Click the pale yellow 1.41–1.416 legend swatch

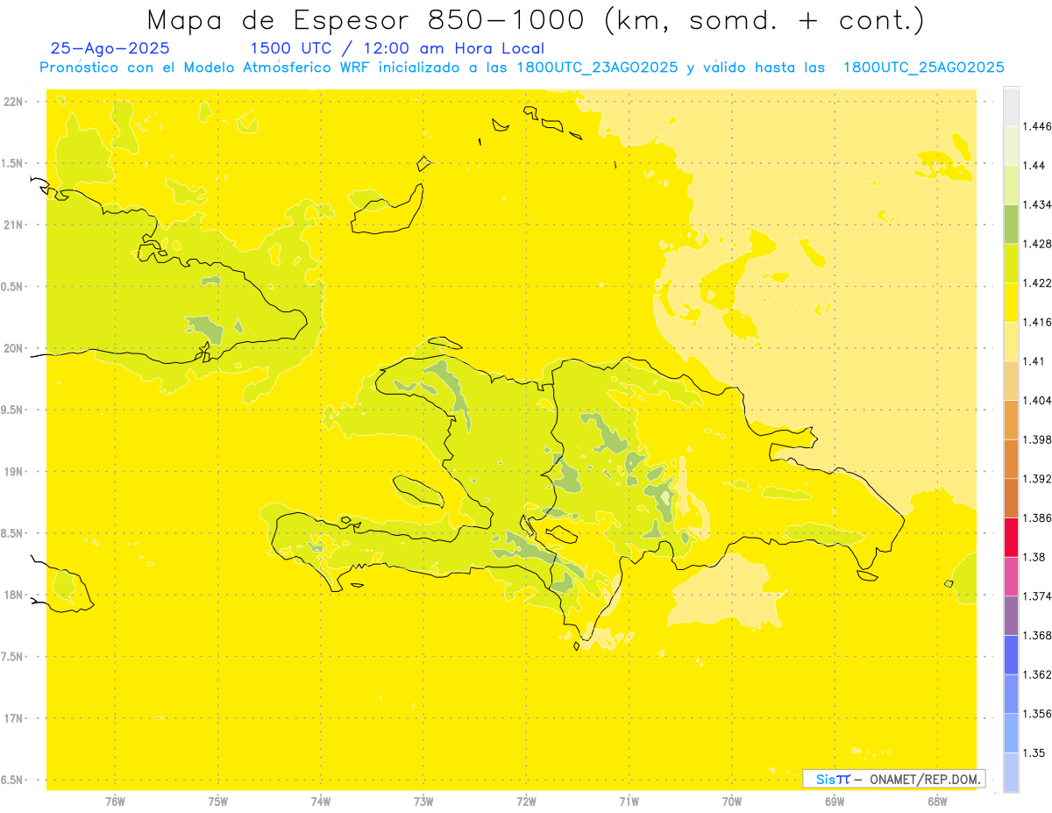pos(1011,341)
